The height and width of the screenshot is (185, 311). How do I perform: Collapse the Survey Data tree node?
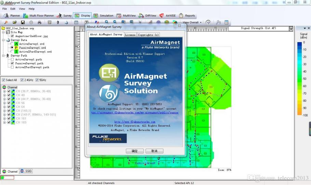pyautogui.click(x=3, y=40)
